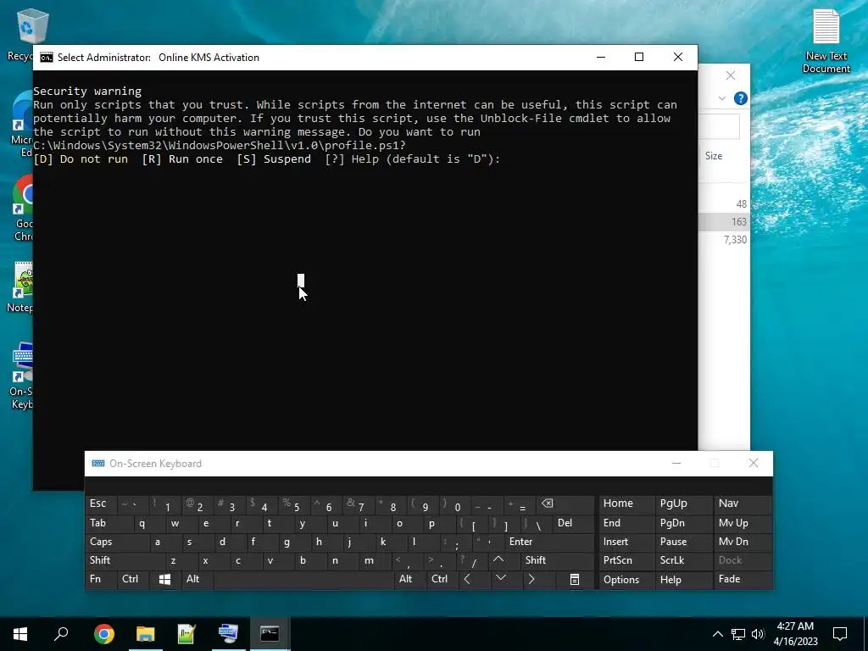Tap the Mv Dn key on the keyboard
868x651 pixels.
pyautogui.click(x=743, y=542)
